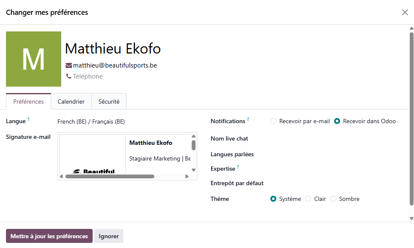The width and height of the screenshot is (414, 248).
Task: Close the preferences dialog with X
Action: [x=405, y=12]
